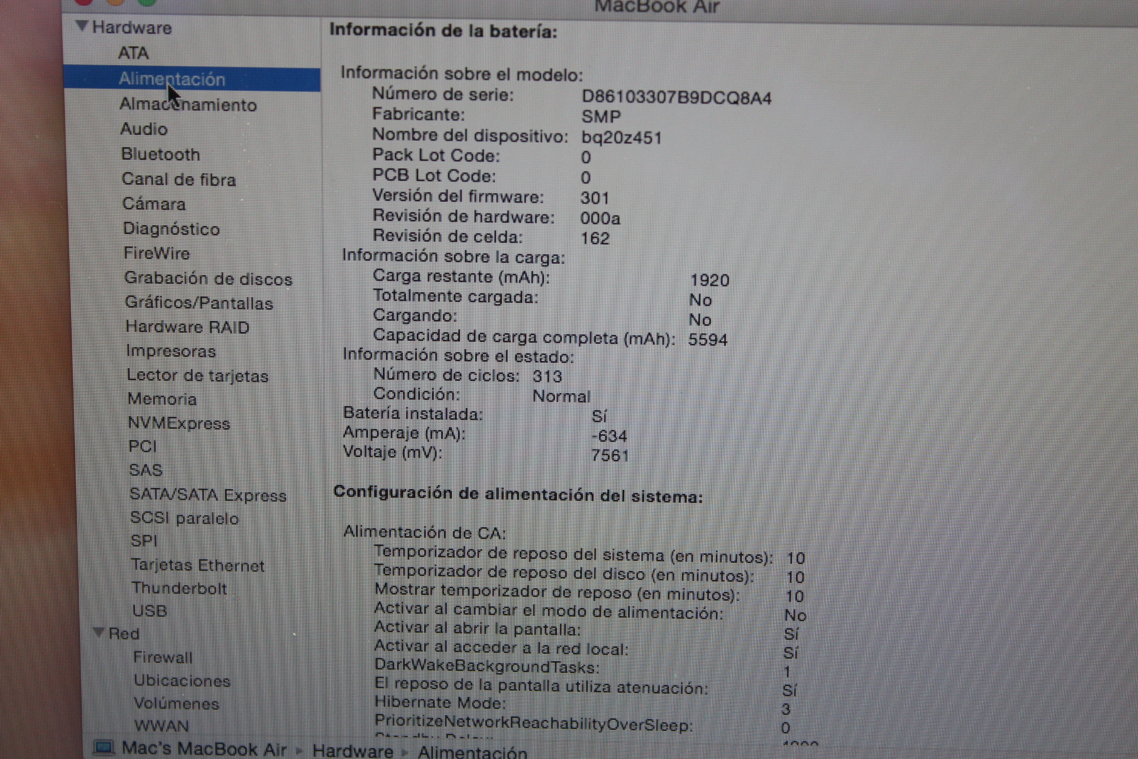Open the Tarjetas Ethernet entry
Screen dimensions: 1138x759
coord(197,565)
